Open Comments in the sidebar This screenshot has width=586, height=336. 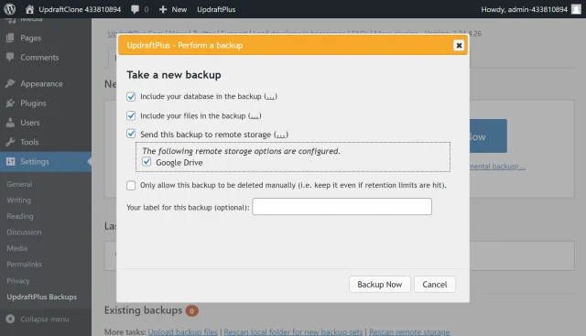(39, 58)
